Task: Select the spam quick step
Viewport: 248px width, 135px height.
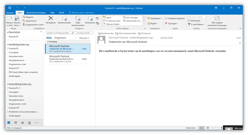Action: tap(107, 18)
